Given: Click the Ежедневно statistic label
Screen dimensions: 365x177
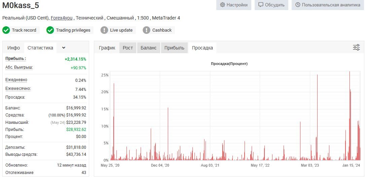Looking at the screenshot, I should 16,80.
